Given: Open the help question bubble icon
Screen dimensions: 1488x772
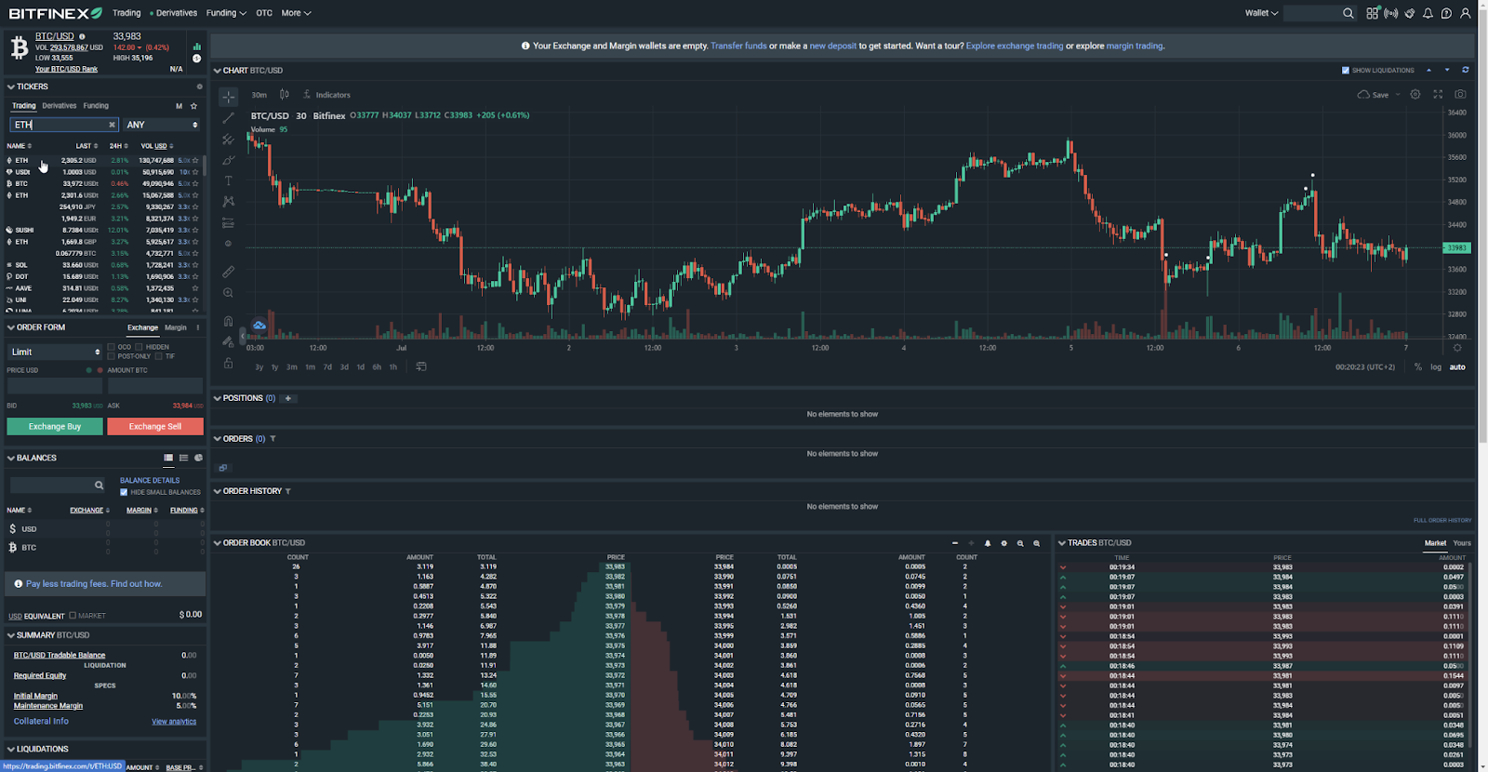Looking at the screenshot, I should [x=1446, y=13].
